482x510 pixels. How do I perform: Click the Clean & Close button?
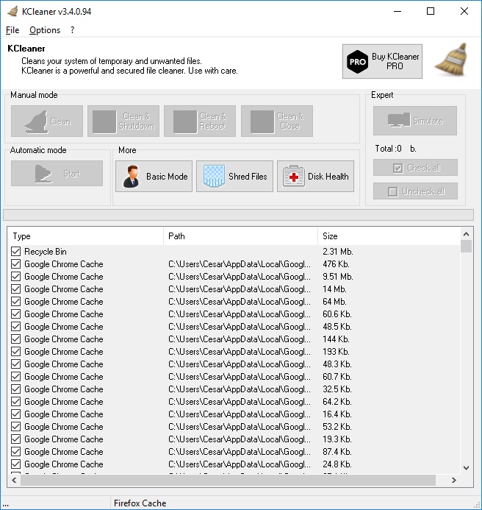point(277,121)
